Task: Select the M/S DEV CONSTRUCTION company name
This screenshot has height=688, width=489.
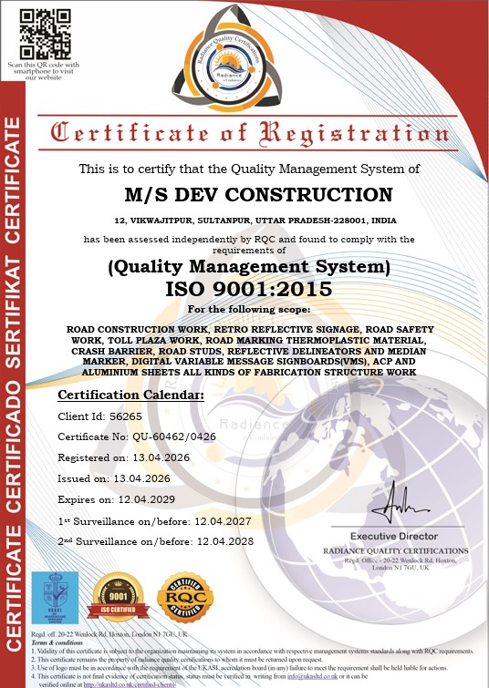Action: point(258,194)
